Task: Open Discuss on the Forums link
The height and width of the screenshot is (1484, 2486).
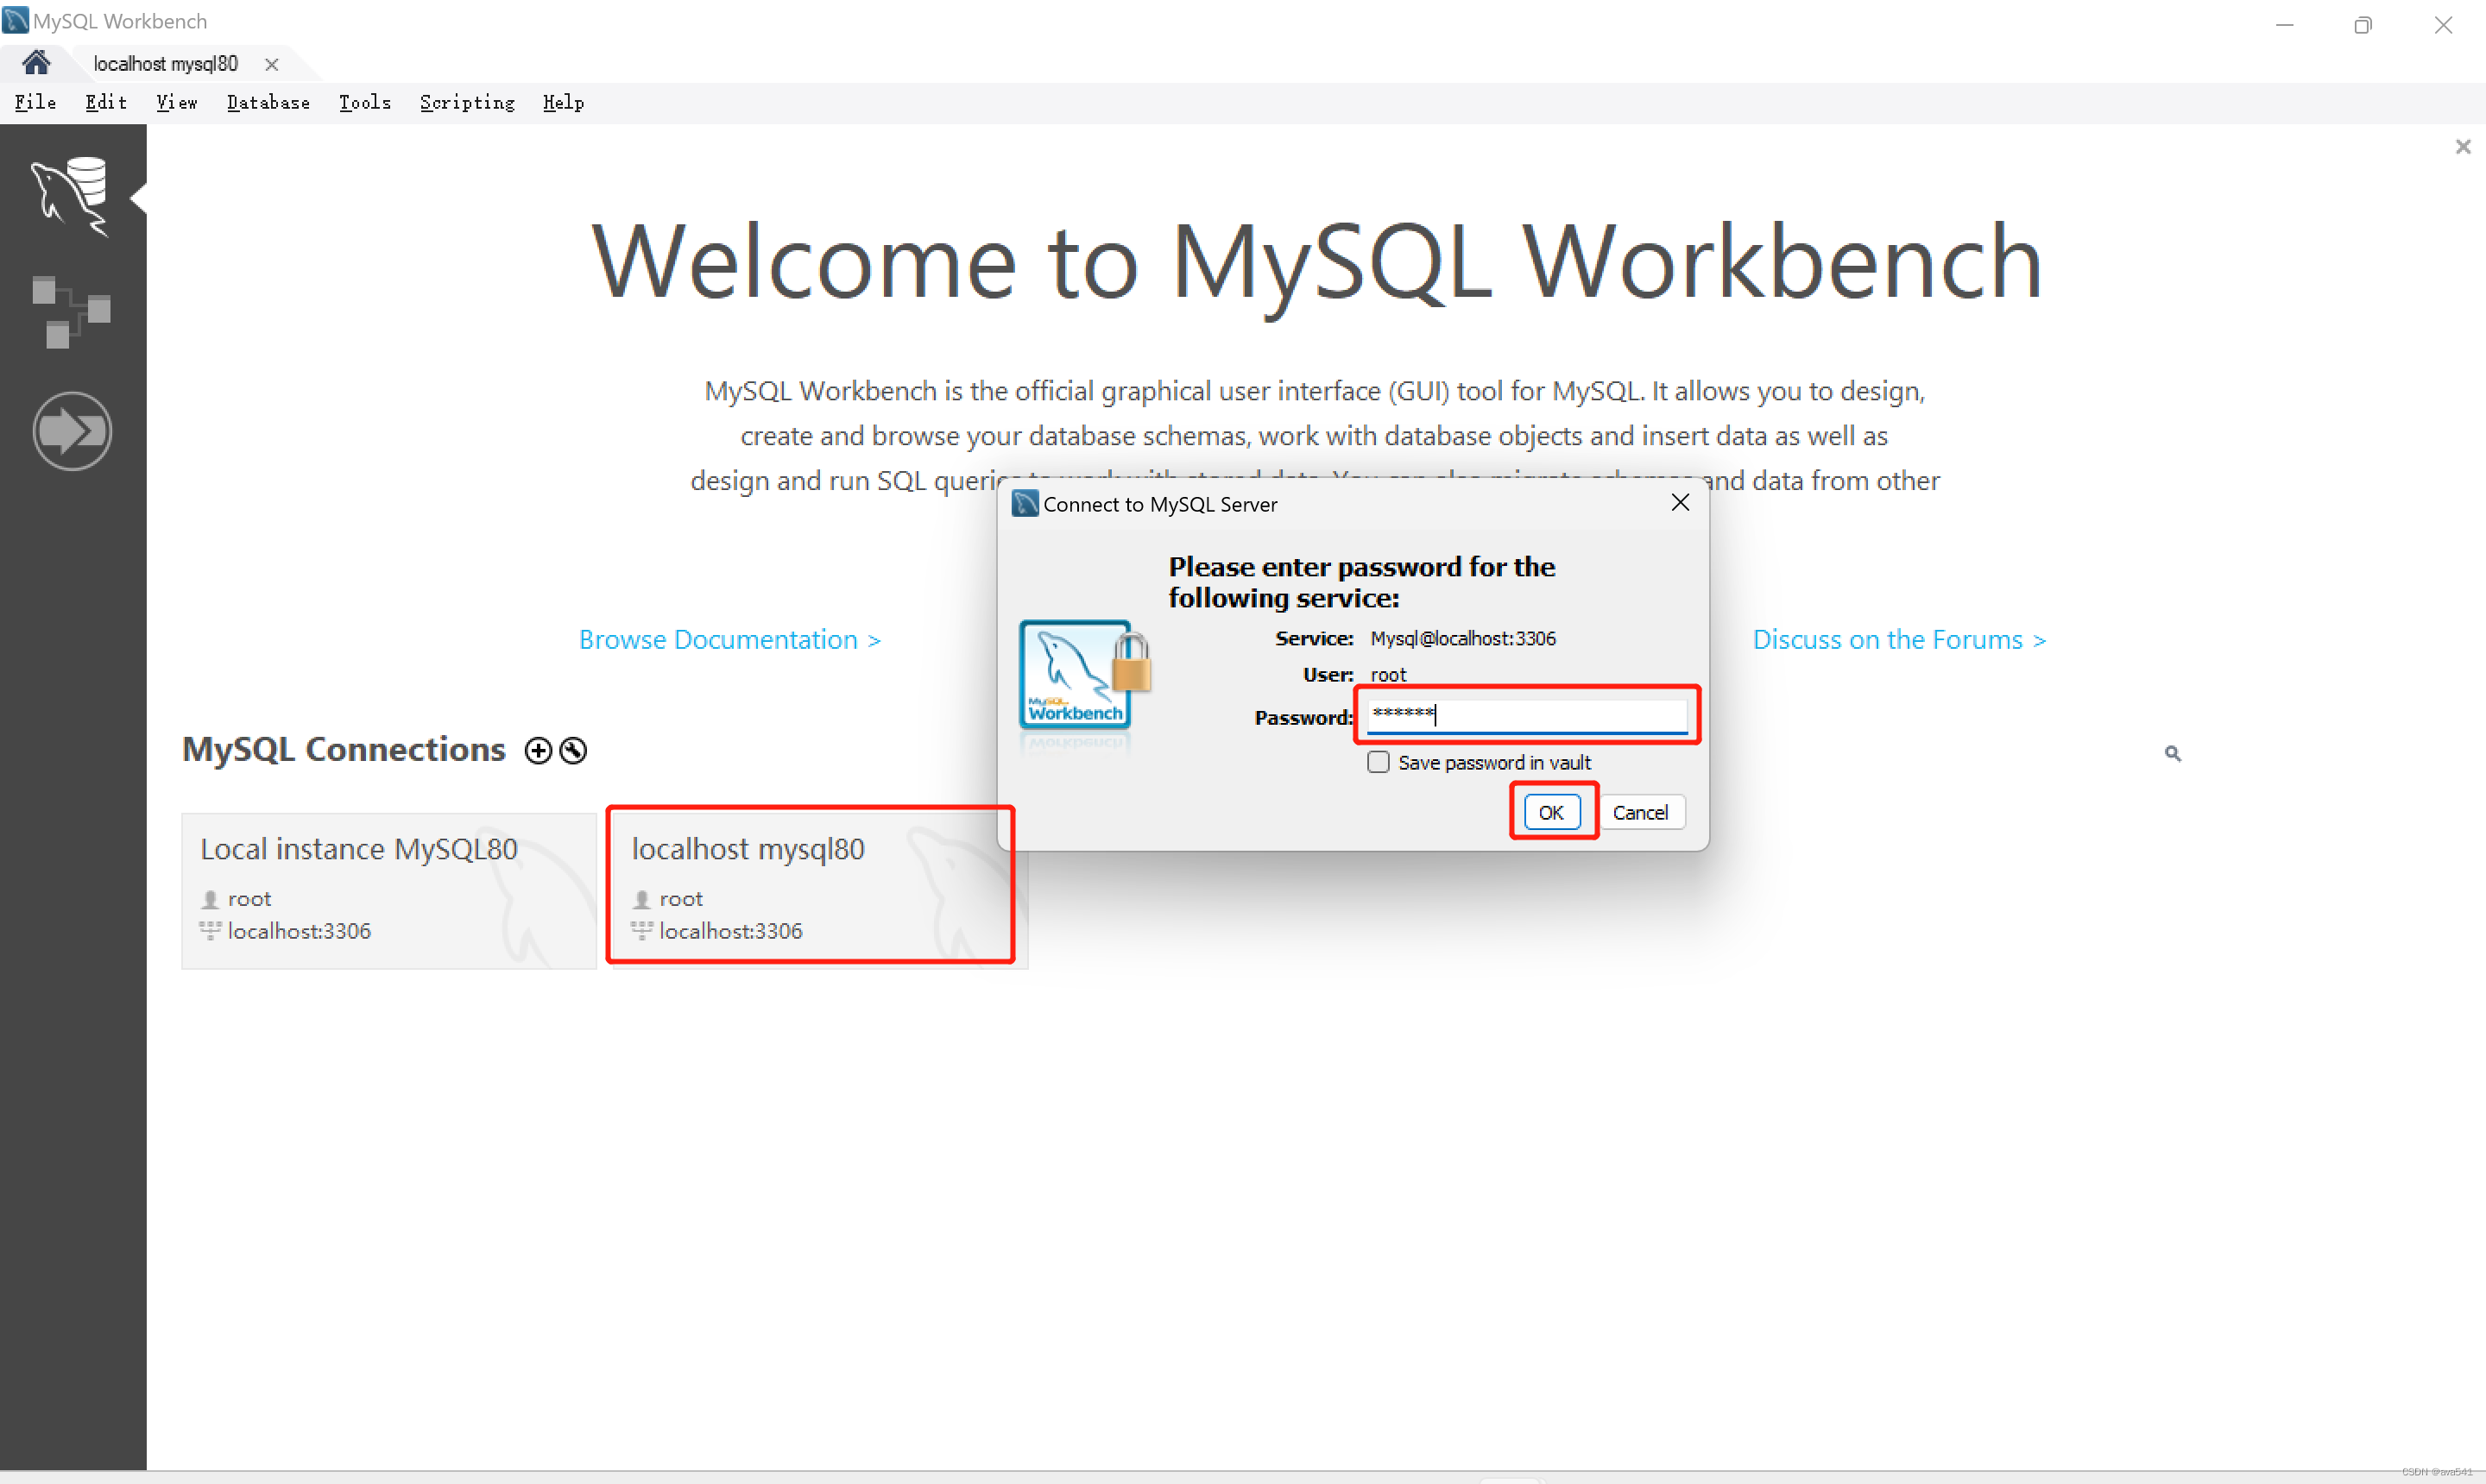Action: pyautogui.click(x=1899, y=639)
